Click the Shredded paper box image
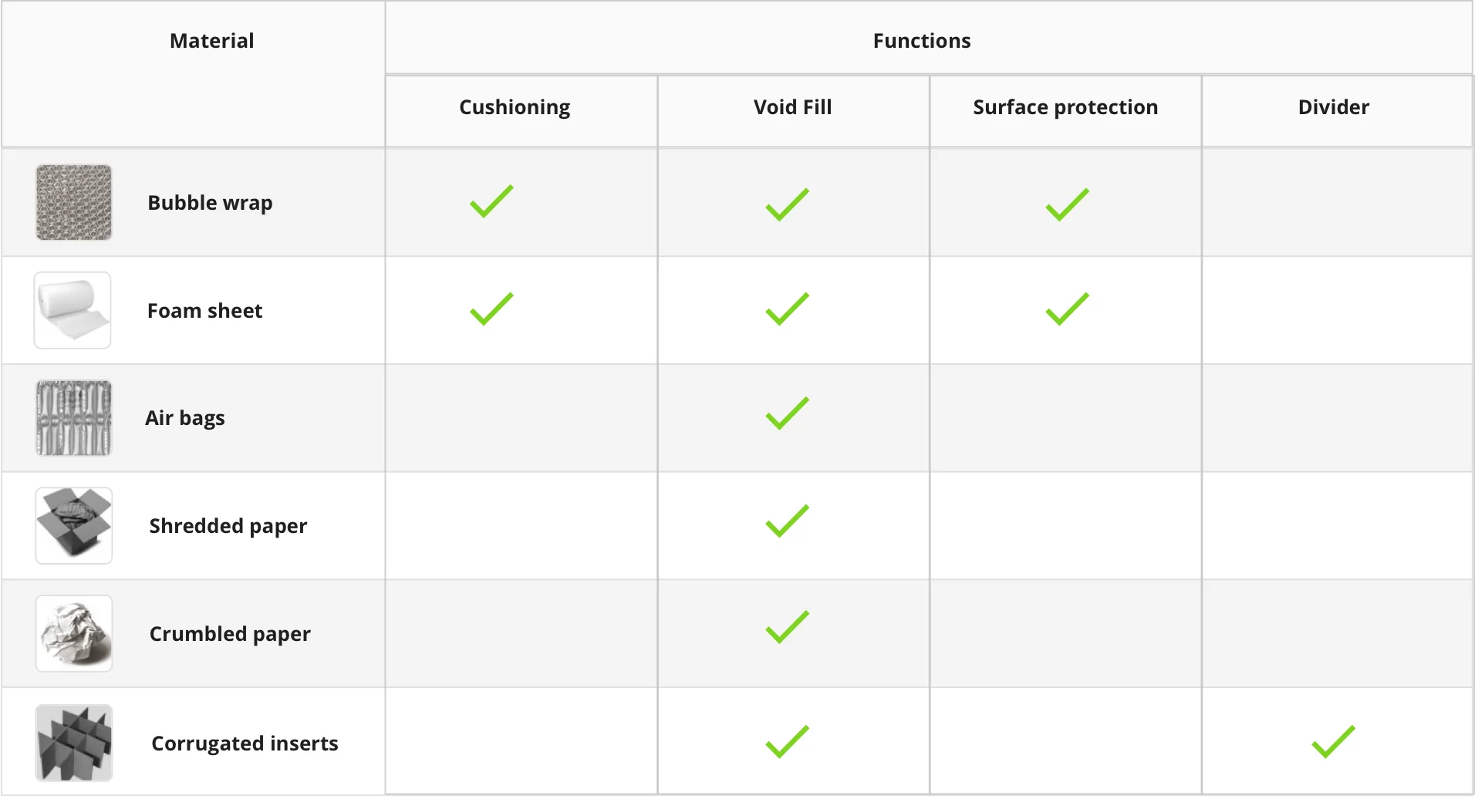This screenshot has height=796, width=1475. [x=74, y=525]
